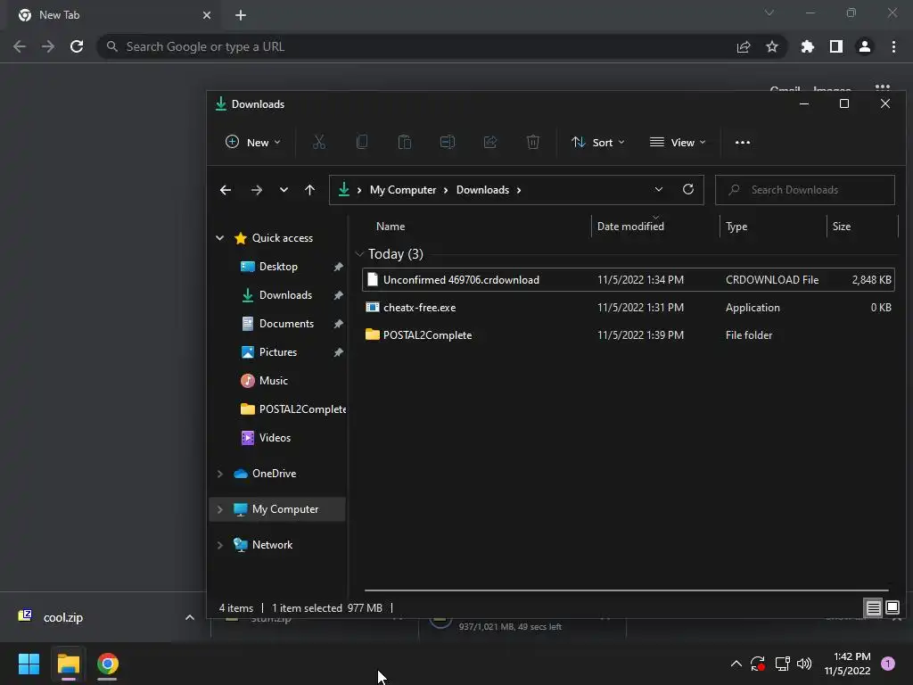Open Chrome from taskbar

coord(108,664)
